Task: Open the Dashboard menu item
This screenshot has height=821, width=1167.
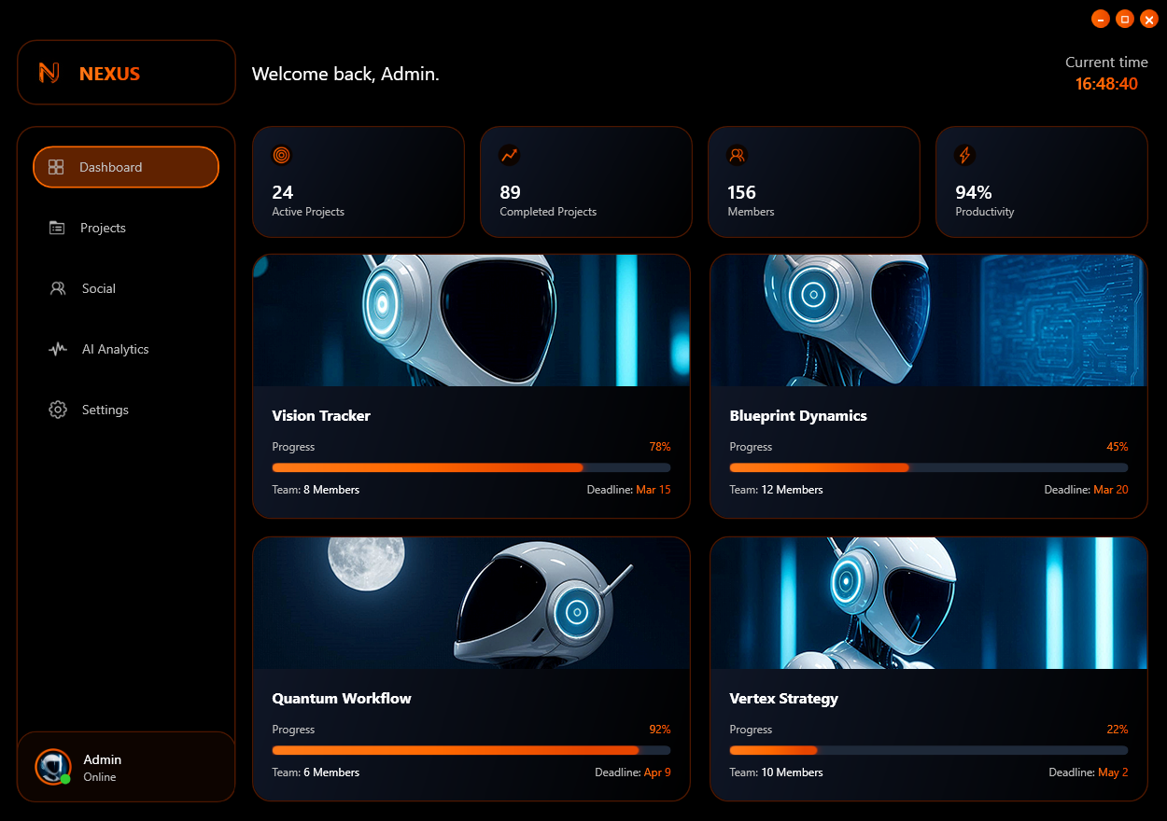Action: pyautogui.click(x=126, y=167)
